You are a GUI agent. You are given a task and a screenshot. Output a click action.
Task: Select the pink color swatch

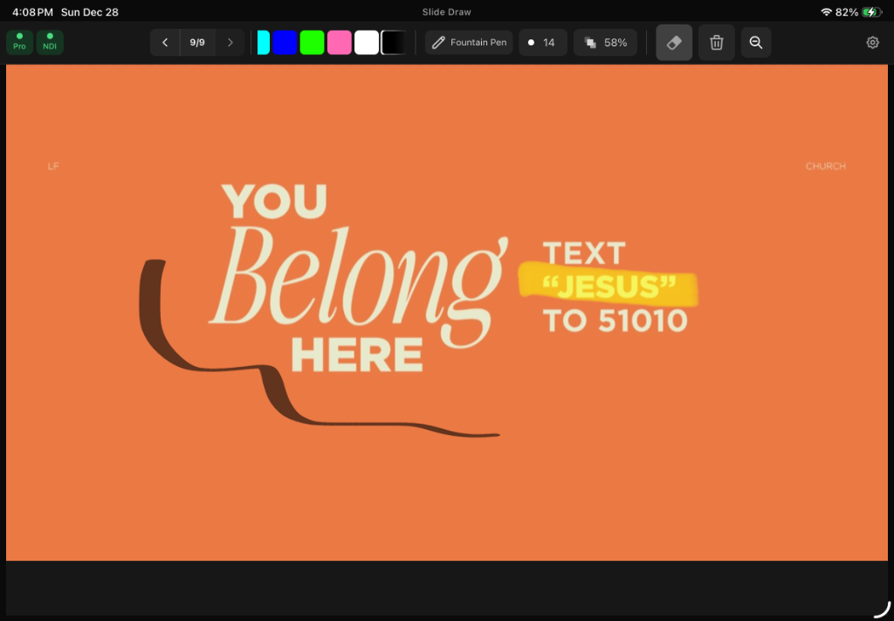pos(339,42)
